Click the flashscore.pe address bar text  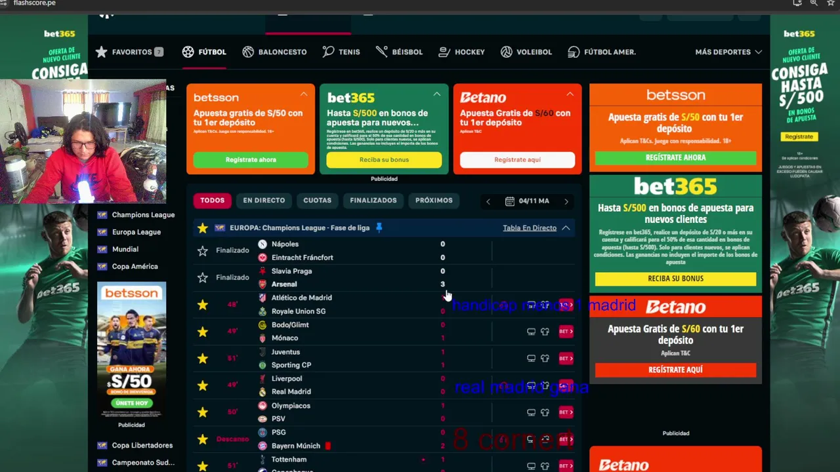pos(34,3)
